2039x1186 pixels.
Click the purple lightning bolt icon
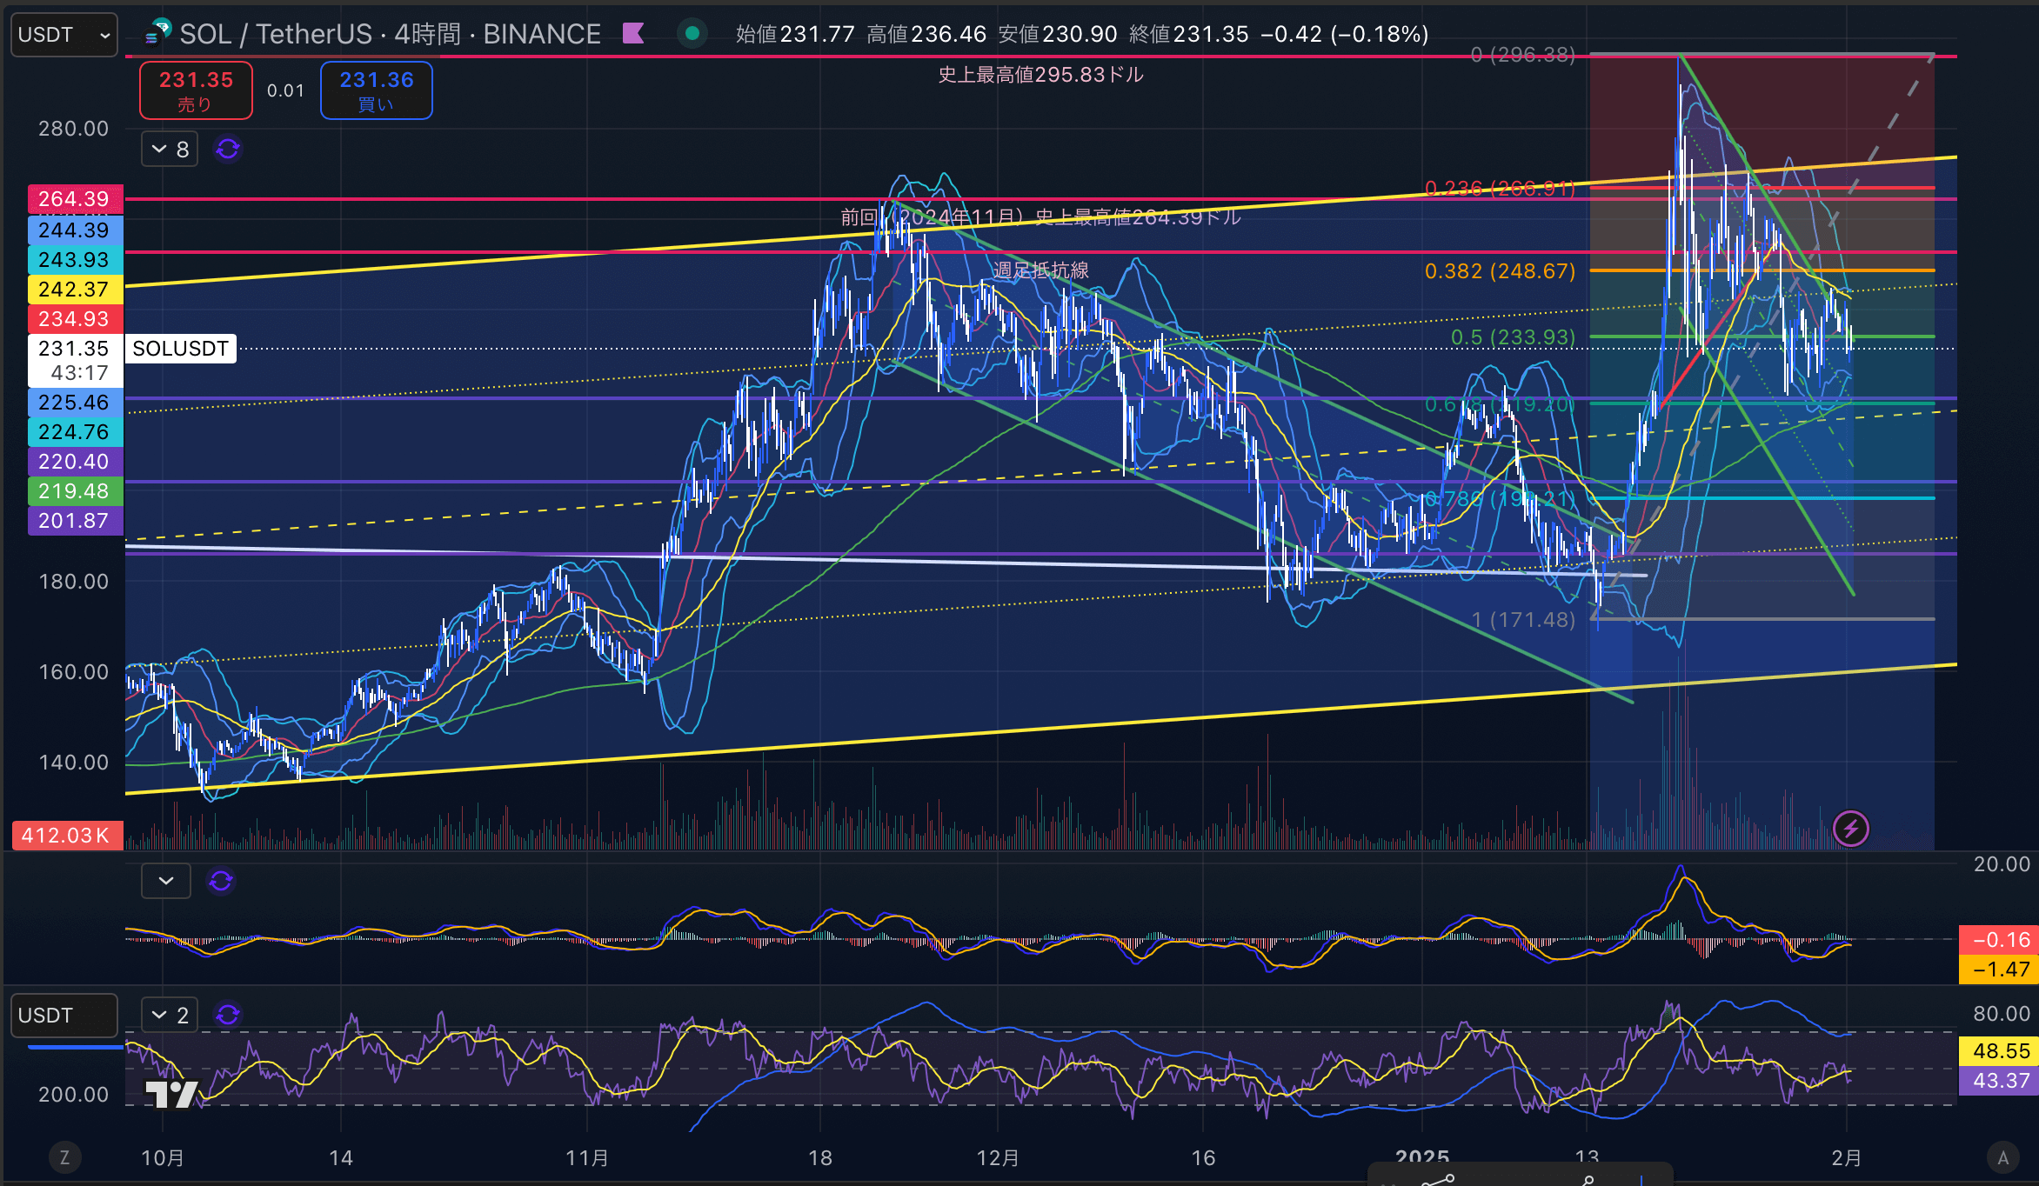(x=1850, y=829)
